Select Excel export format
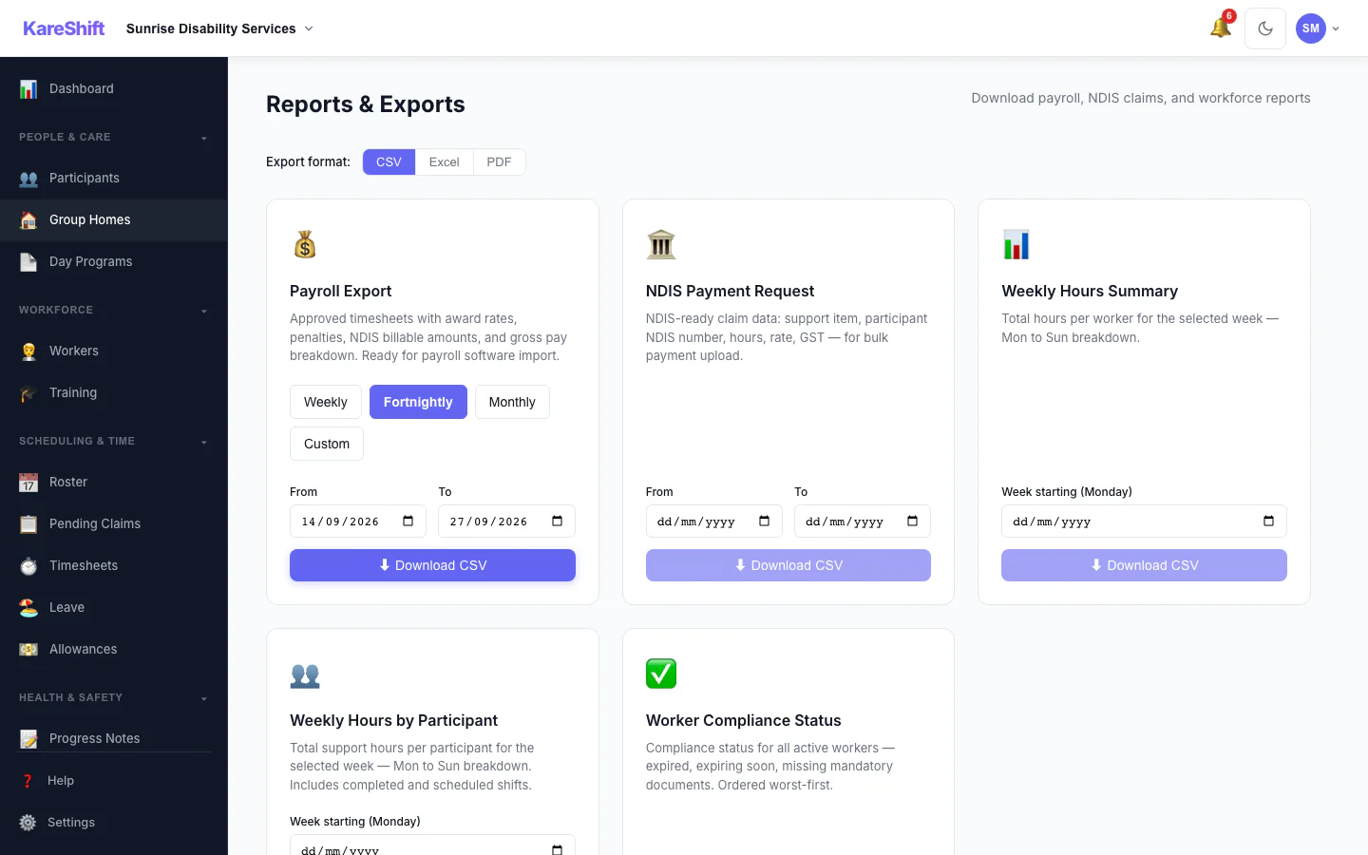Screen dimensions: 1368x855 click(x=444, y=161)
